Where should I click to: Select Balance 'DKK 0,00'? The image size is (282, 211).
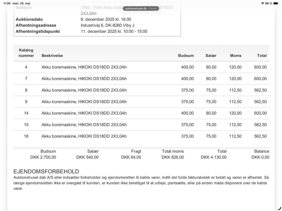tap(260, 157)
